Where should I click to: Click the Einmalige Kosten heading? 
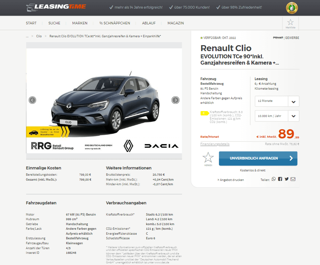click(44, 168)
